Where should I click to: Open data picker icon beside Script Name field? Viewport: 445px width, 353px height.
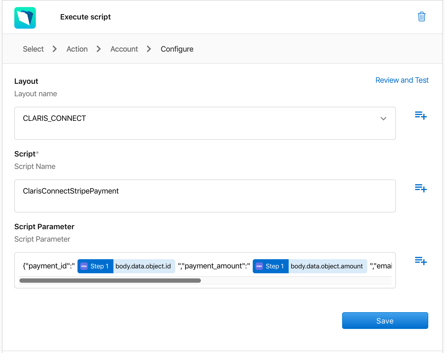(x=421, y=188)
